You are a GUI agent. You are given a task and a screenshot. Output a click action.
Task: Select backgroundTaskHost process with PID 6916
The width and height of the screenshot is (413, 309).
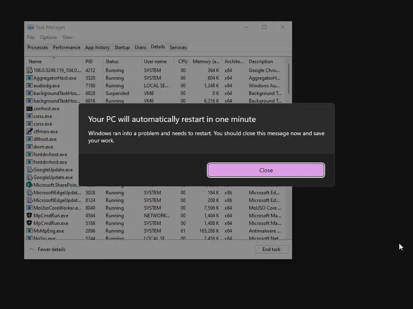pyautogui.click(x=155, y=101)
